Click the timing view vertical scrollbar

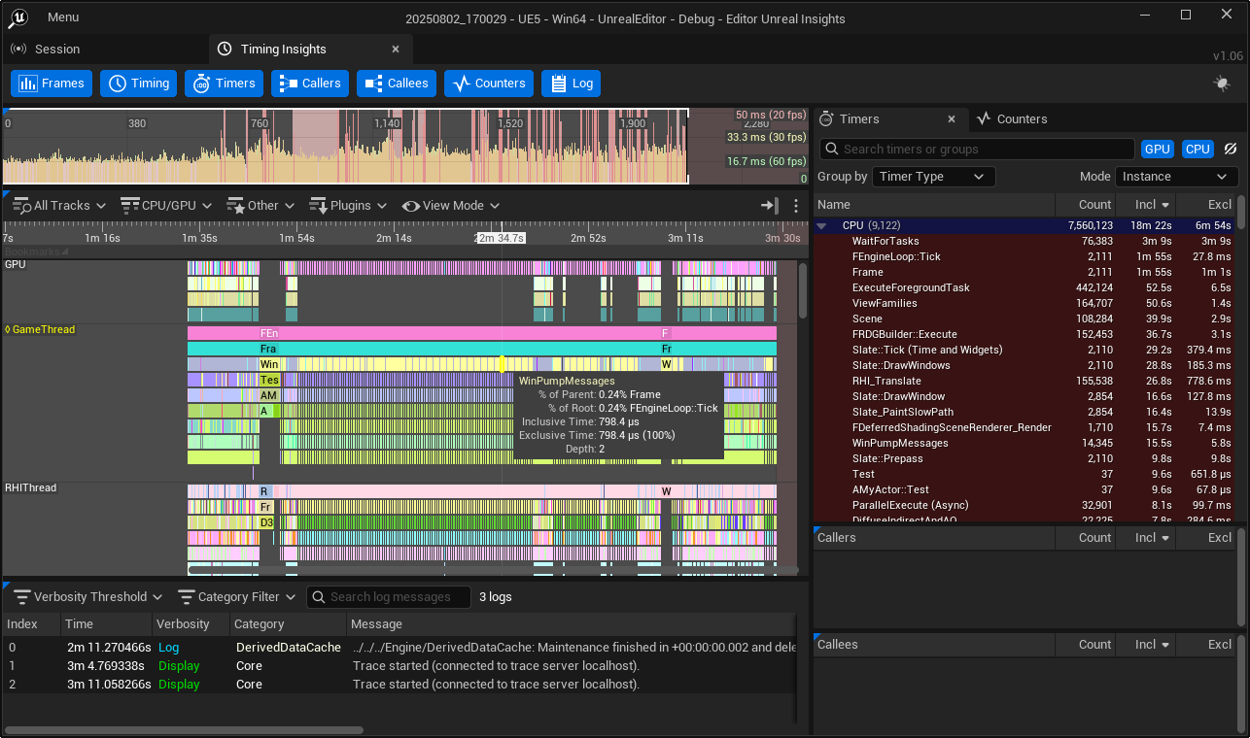click(803, 291)
